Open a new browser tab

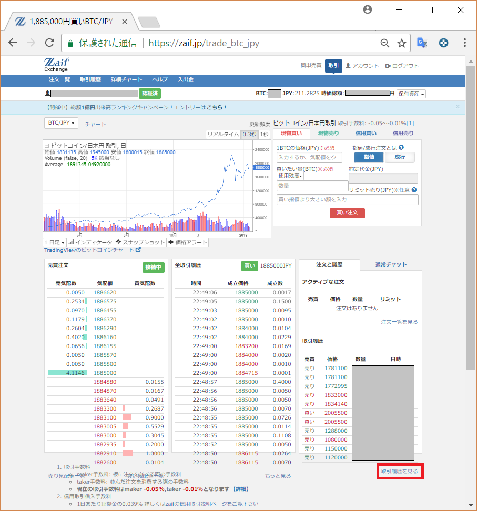coord(149,22)
